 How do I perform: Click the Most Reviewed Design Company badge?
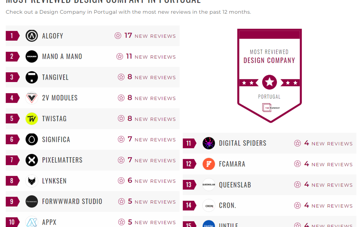(269, 75)
